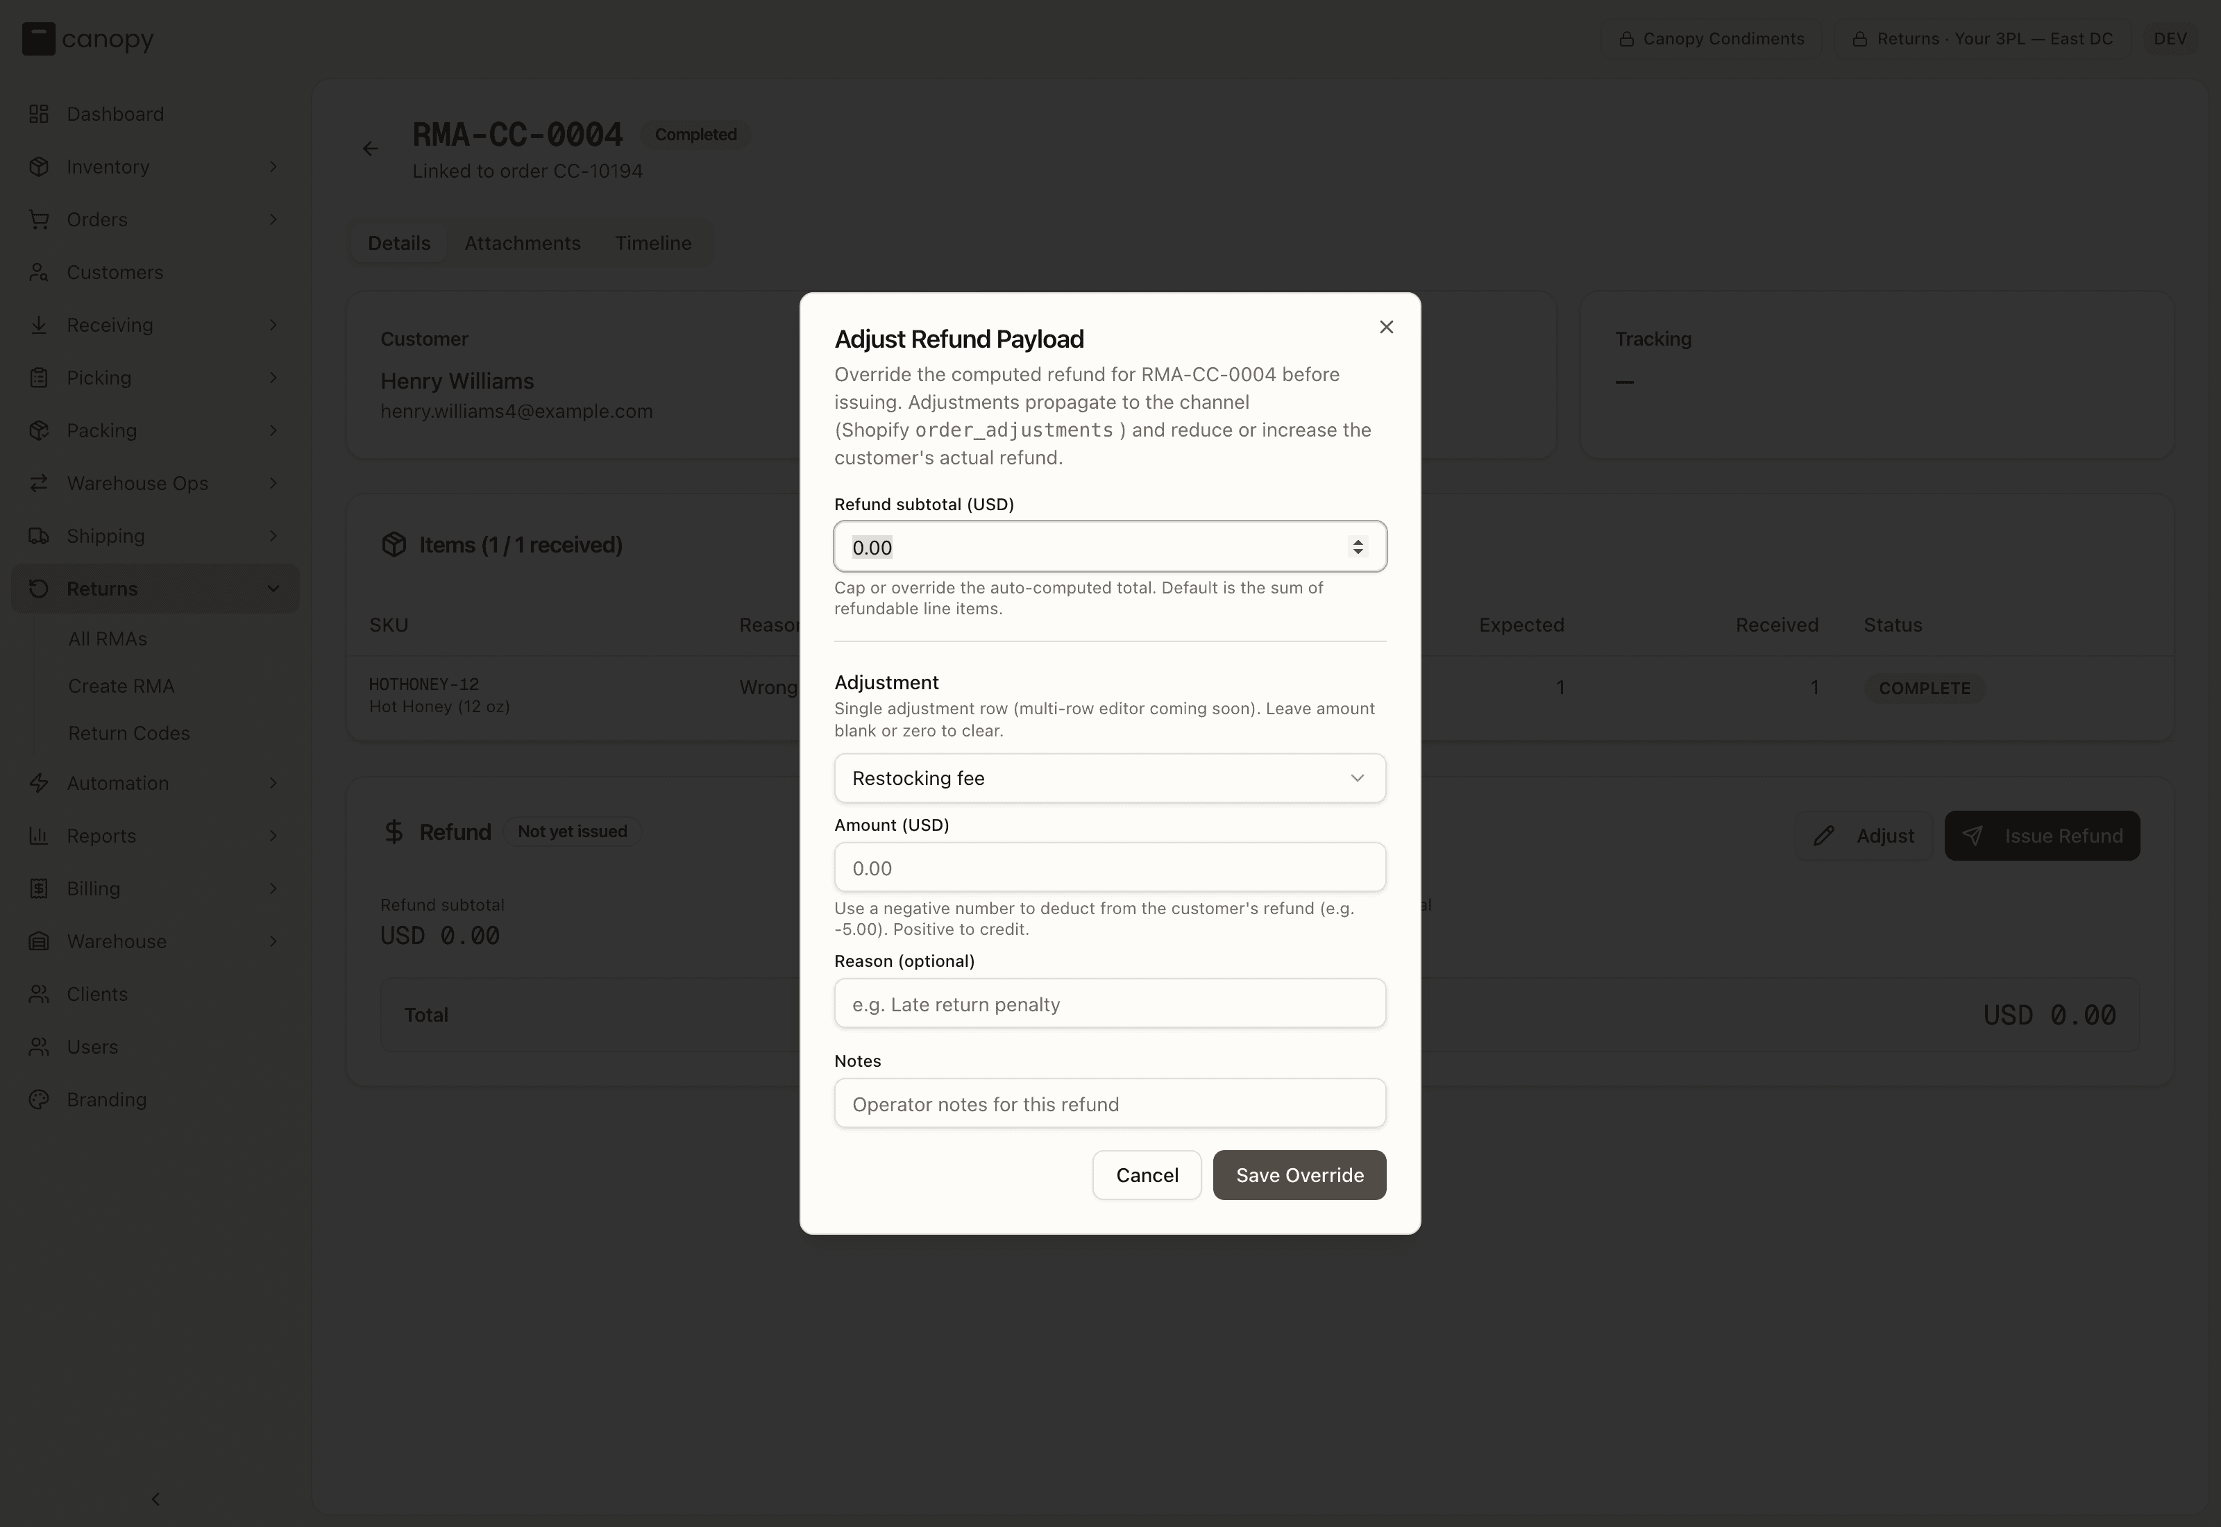Screen dimensions: 2221x1527
Task: Expand the Picking submenu chevron
Action: coord(273,378)
